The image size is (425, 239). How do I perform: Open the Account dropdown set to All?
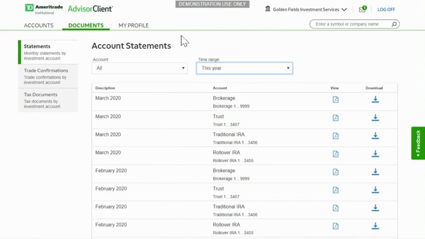140,68
